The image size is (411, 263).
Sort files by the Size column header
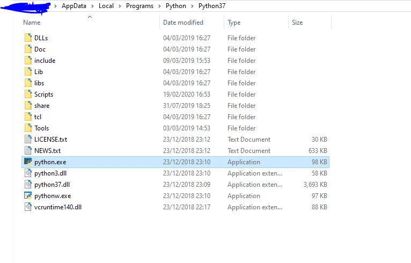pos(297,23)
